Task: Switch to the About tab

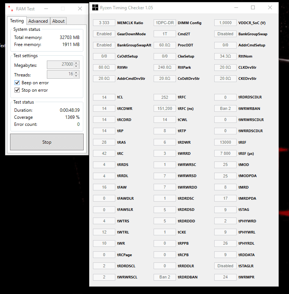Action: (58, 21)
